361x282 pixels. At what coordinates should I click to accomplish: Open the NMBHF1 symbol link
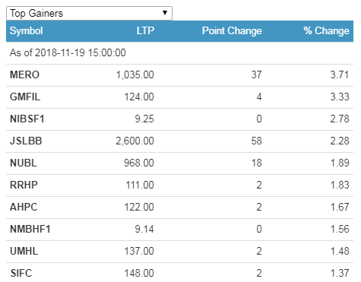pyautogui.click(x=30, y=230)
